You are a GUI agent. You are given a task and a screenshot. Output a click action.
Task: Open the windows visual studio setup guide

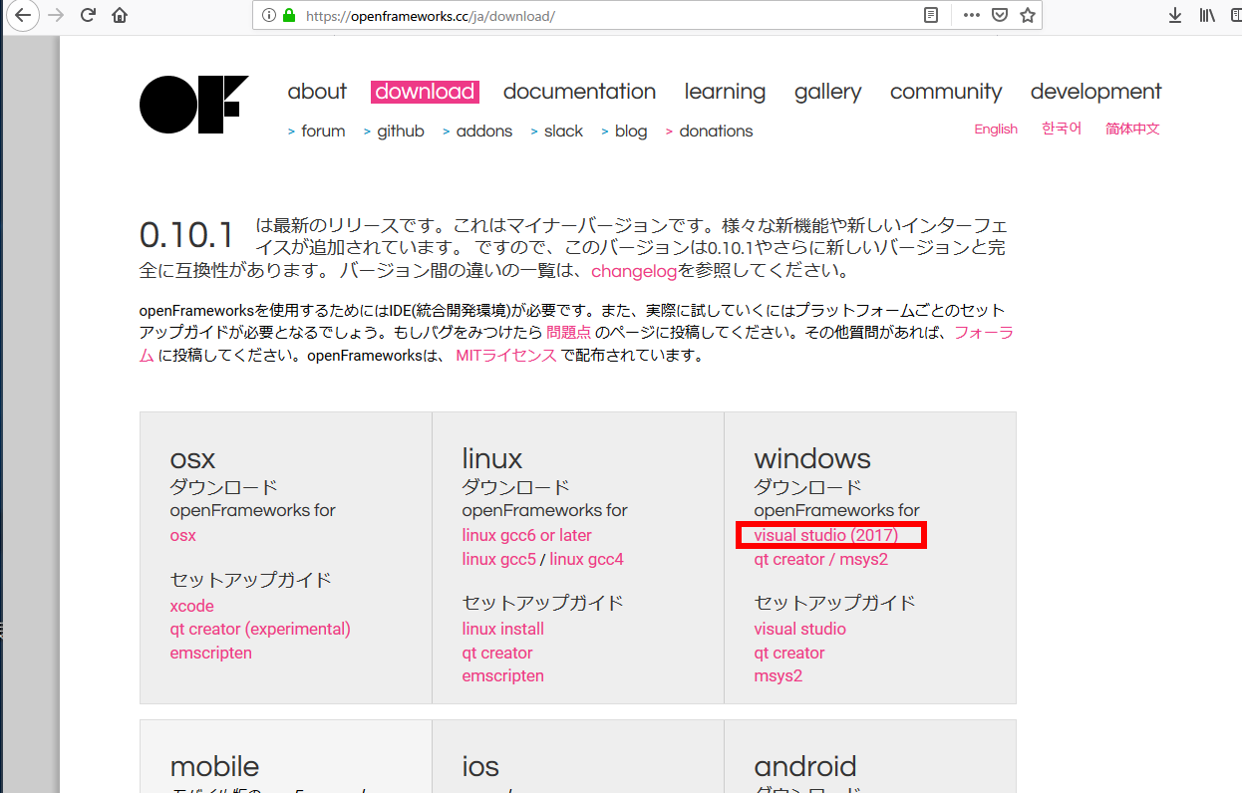pos(800,629)
